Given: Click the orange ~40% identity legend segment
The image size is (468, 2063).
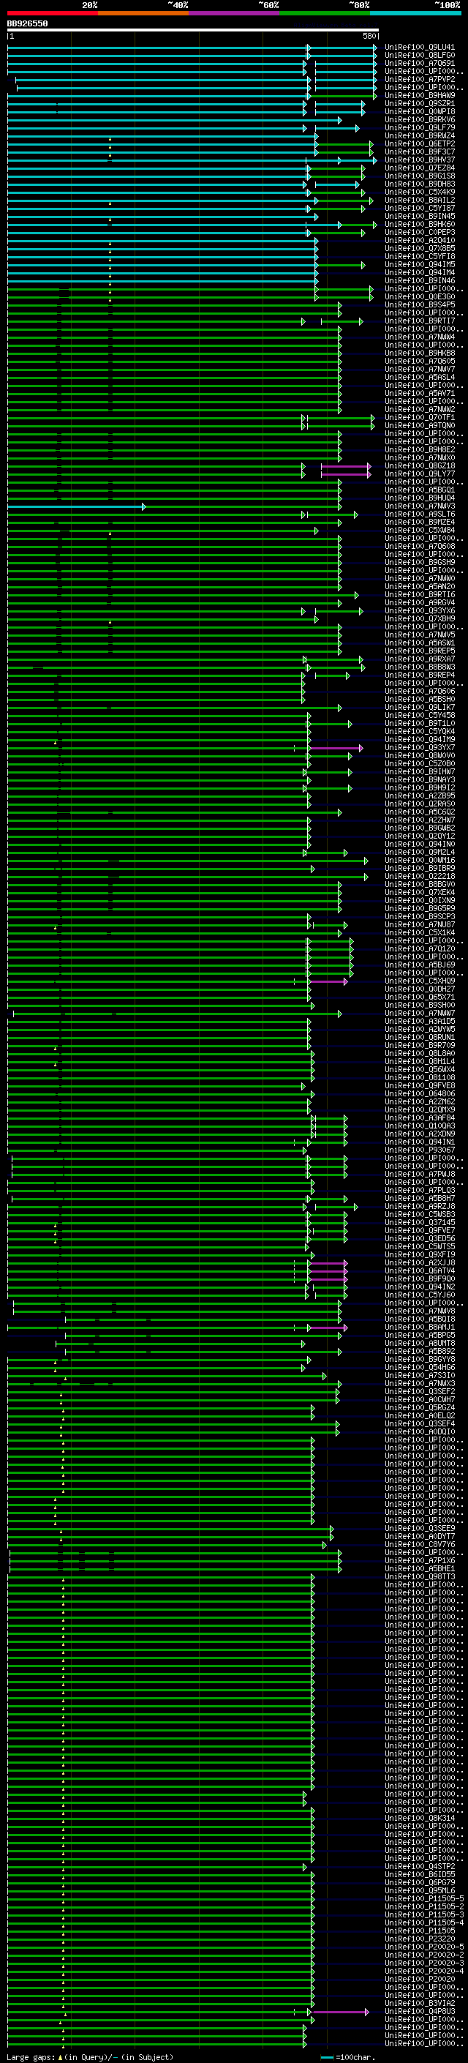Looking at the screenshot, I should (x=143, y=13).
